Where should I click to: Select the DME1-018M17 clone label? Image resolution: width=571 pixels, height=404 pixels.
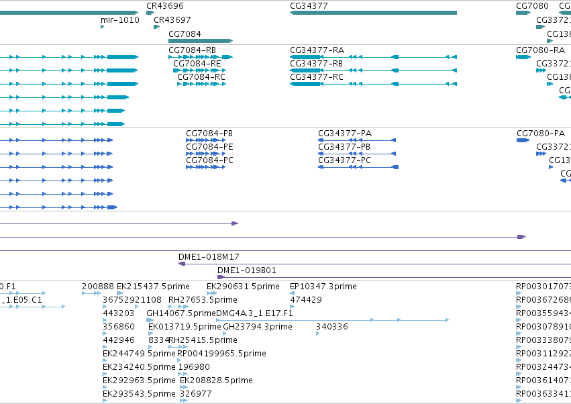pos(209,257)
